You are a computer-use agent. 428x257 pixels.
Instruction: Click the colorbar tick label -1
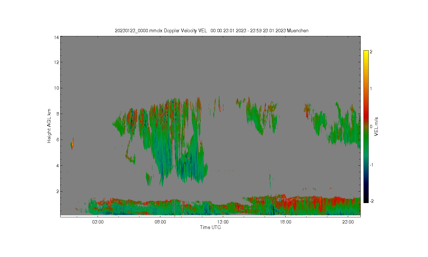coord(372,165)
